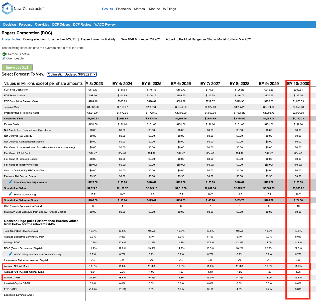316x301 pixels.
Task: Click the $3,140.23 Corporate Value cell
Action: point(298,119)
